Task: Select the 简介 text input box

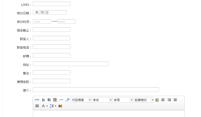Action: tap(96, 90)
